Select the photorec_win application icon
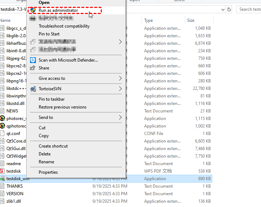Screen dimensions: 261x207 pos(3,119)
